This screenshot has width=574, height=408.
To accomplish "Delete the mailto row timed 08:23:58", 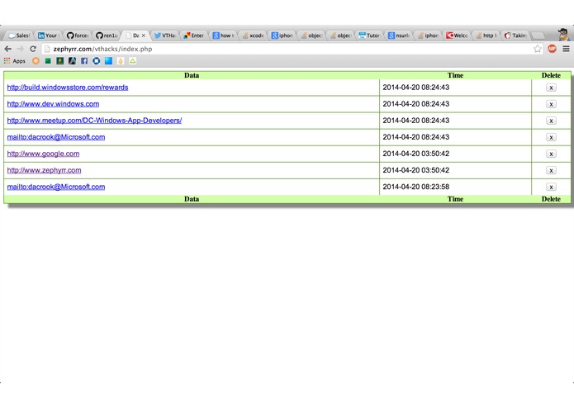I will [x=551, y=187].
